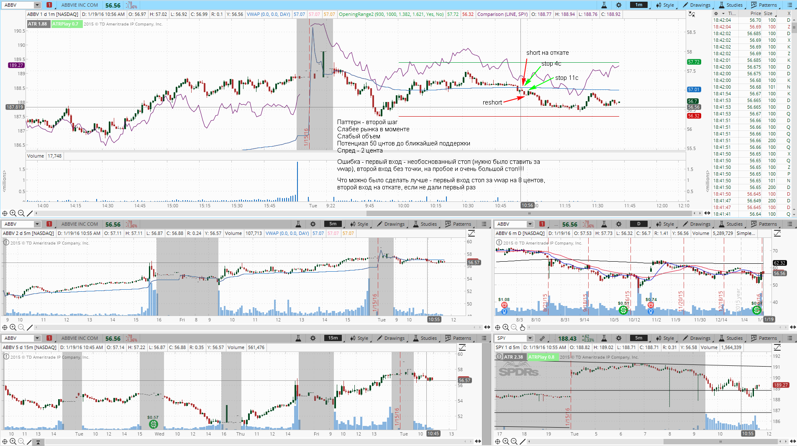
Task: Zoom in on the ABBV daily chart
Action: [506, 327]
